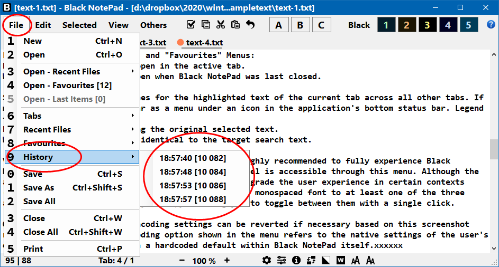499x267 pixels.
Task: Restore history entry 18:57:48 [10 084]
Action: pyautogui.click(x=194, y=172)
